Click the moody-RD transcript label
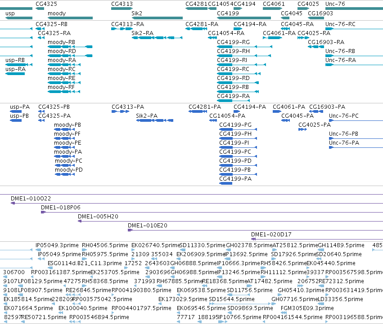 click(x=62, y=51)
